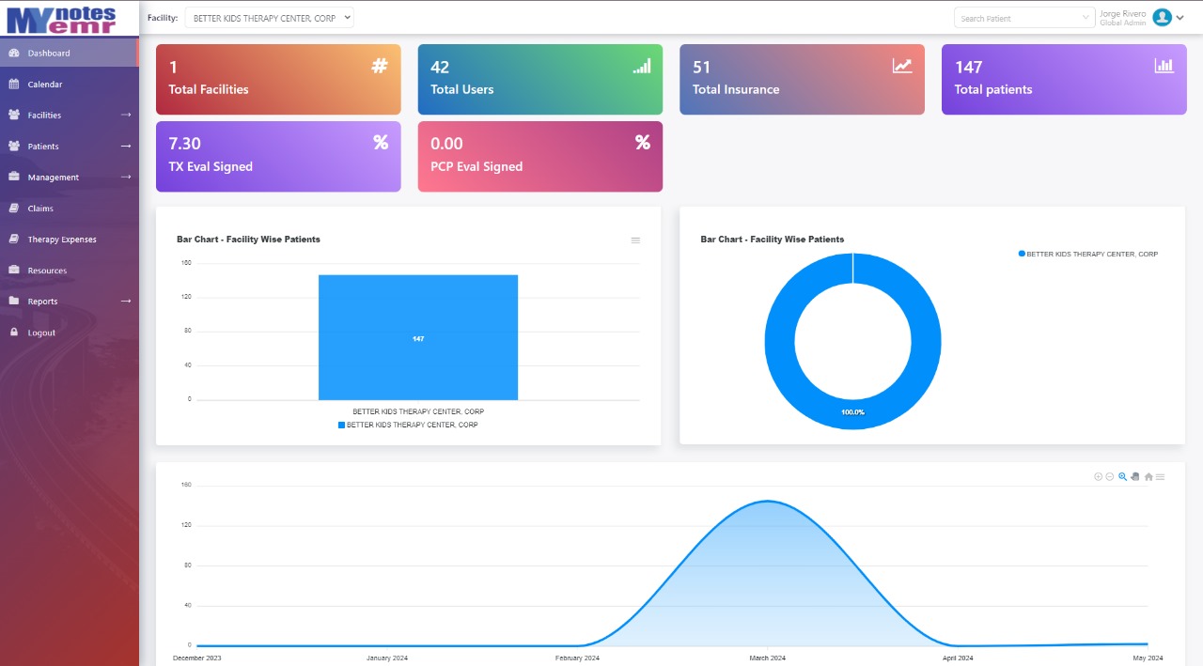The height and width of the screenshot is (666, 1203).
Task: Activate the panning hand tool on chart
Action: pos(1135,477)
